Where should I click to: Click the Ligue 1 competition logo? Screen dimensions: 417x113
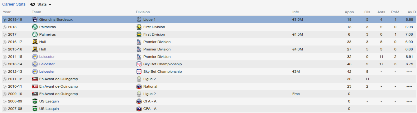tap(139, 20)
